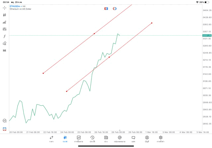
Task: Open the drawing objects shapes icon
Action: (x=4, y=43)
